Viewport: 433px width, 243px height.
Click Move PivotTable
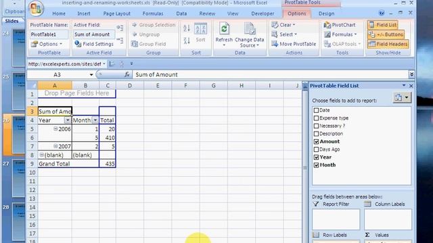(294, 44)
